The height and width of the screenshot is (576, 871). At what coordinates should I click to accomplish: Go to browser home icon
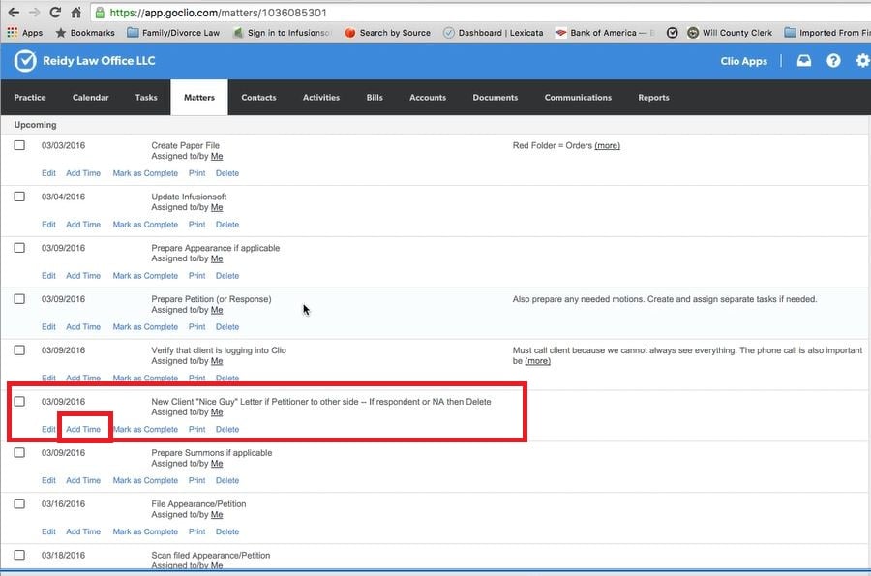77,13
